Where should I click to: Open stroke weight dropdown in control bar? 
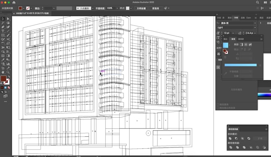coord(54,8)
